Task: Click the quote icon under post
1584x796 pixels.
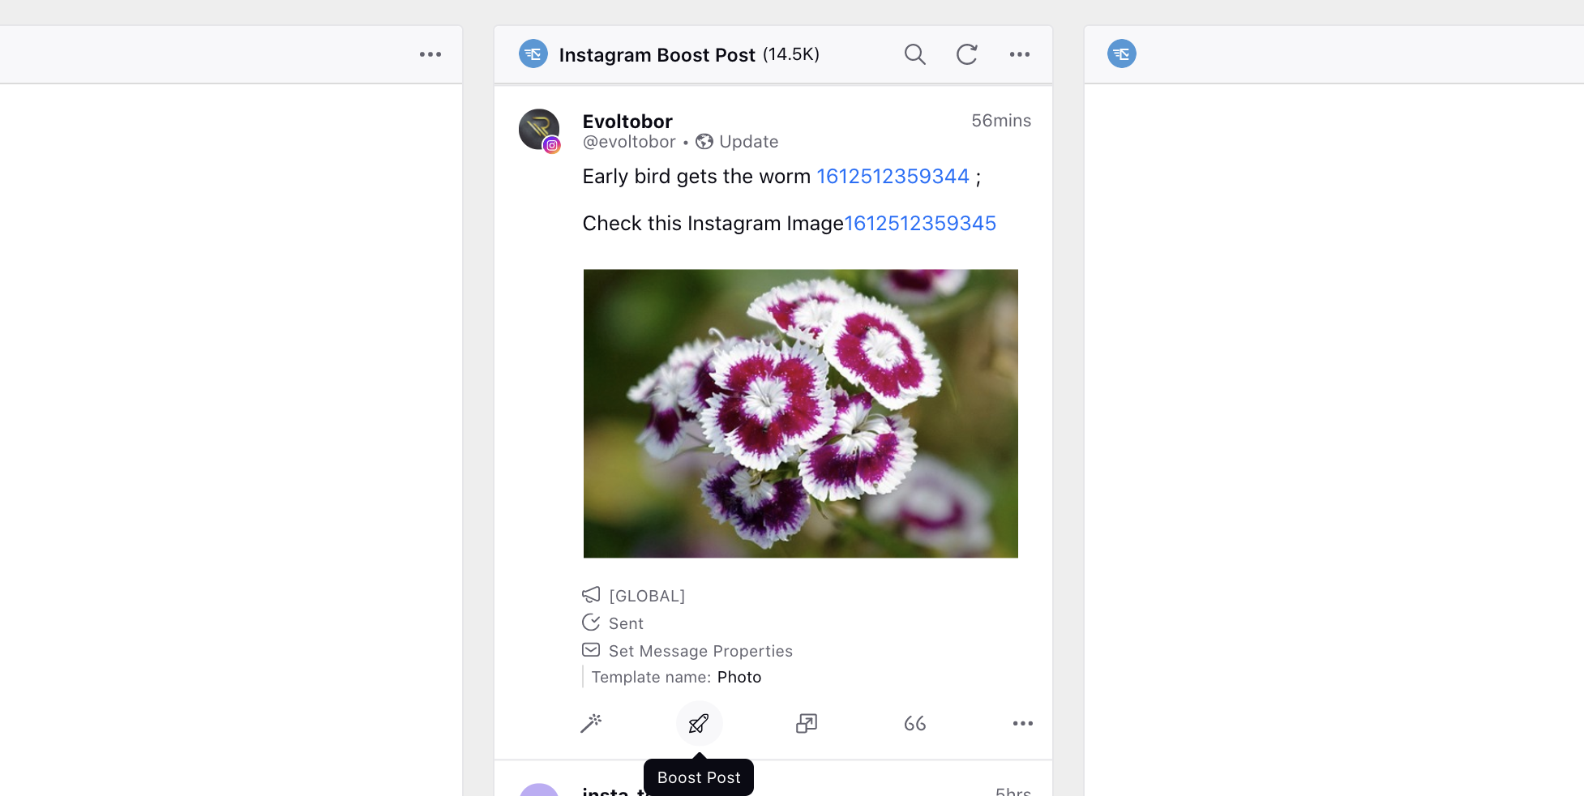Action: (914, 723)
